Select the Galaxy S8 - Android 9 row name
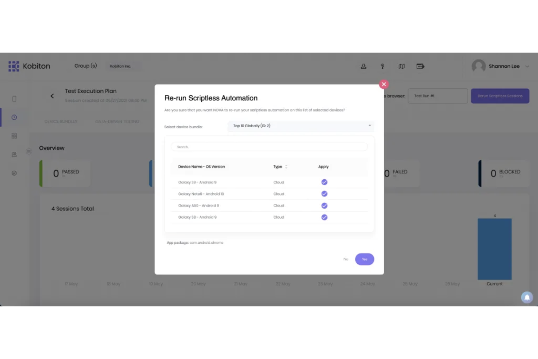This screenshot has height=359, width=538. (197, 217)
